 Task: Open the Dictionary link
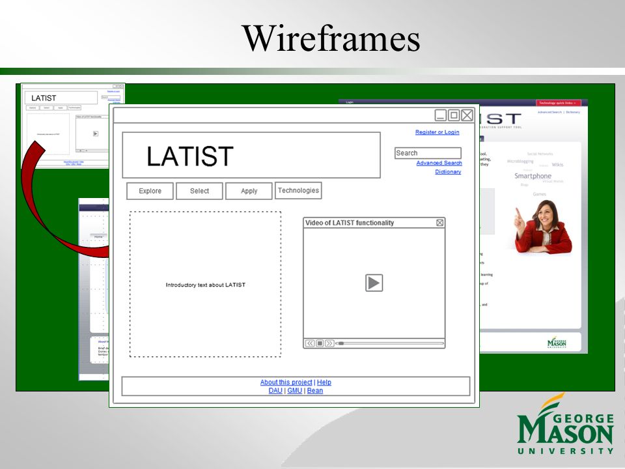click(x=448, y=171)
